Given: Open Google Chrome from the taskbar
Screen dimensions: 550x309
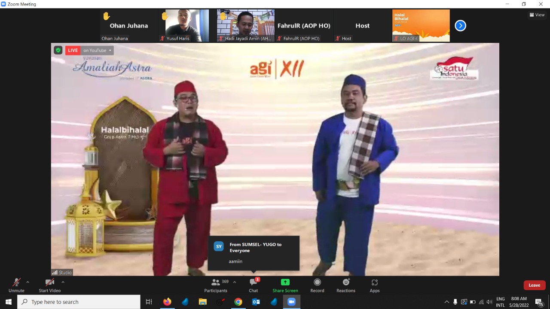Looking at the screenshot, I should tap(238, 302).
